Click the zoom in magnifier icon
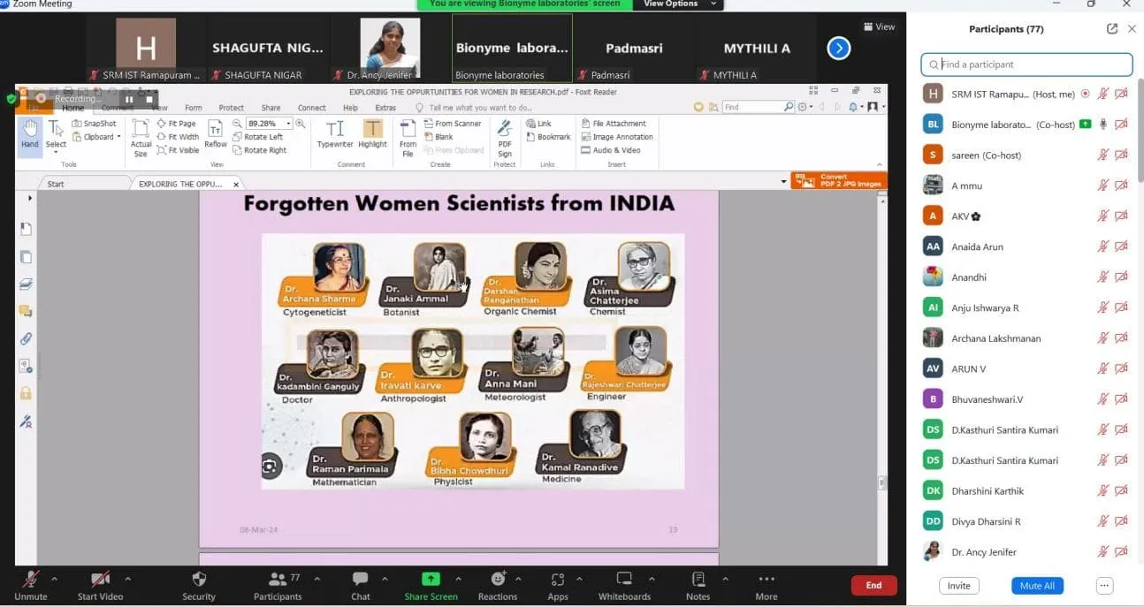Image resolution: width=1144 pixels, height=607 pixels. pos(301,124)
